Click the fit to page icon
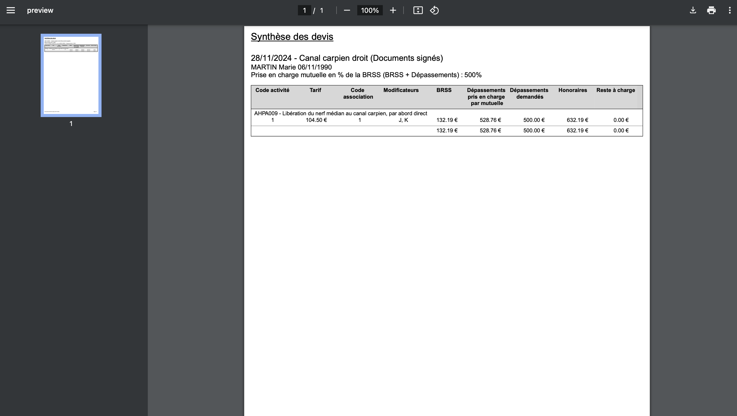The image size is (737, 416). tap(418, 10)
